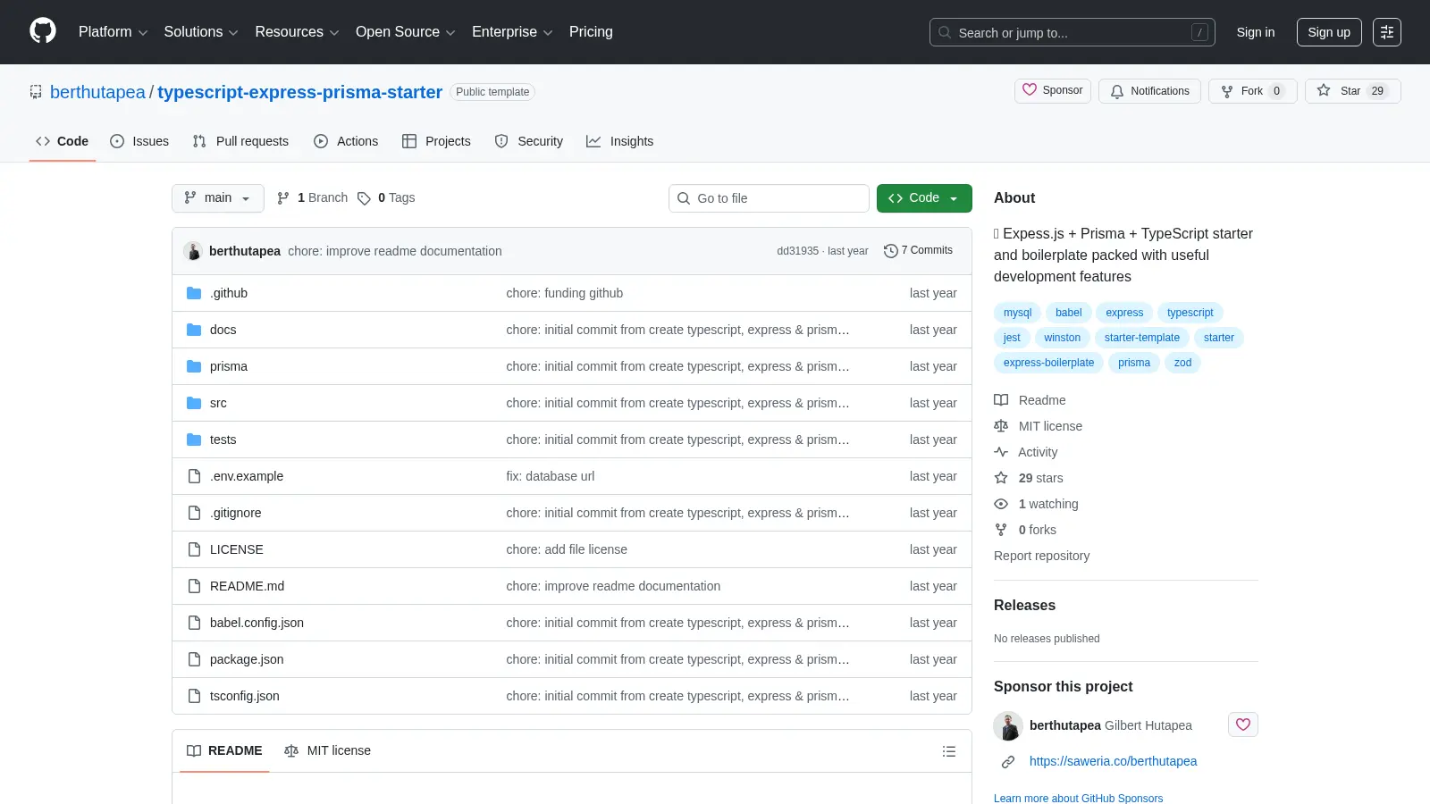Open the babel.config.json file

click(x=257, y=623)
